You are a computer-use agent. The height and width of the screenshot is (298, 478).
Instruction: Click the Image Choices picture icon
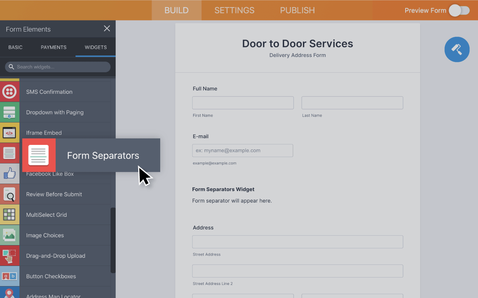point(9,235)
